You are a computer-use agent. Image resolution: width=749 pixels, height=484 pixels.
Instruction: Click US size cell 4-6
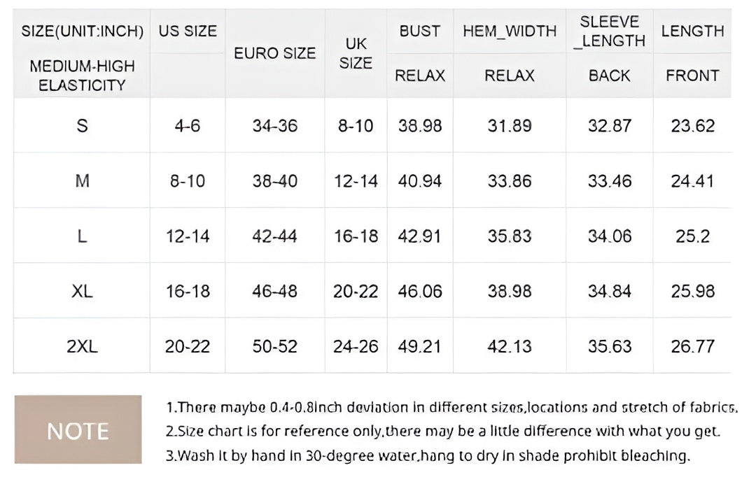click(188, 126)
